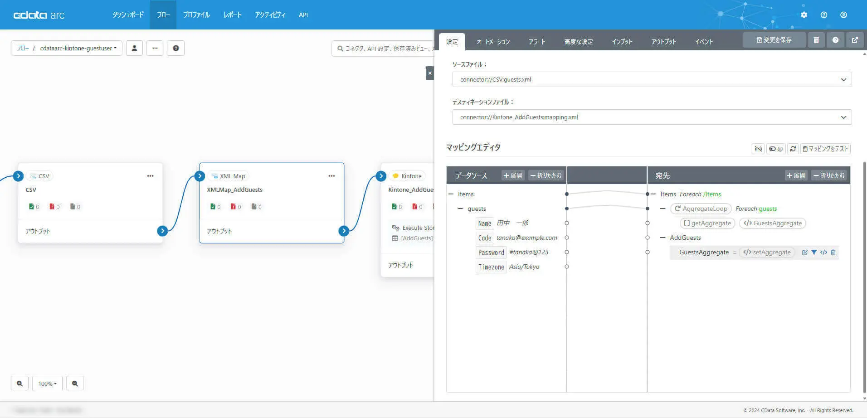Viewport: 867px width, 418px height.
Task: Switch to the オートメーション tab
Action: point(493,42)
